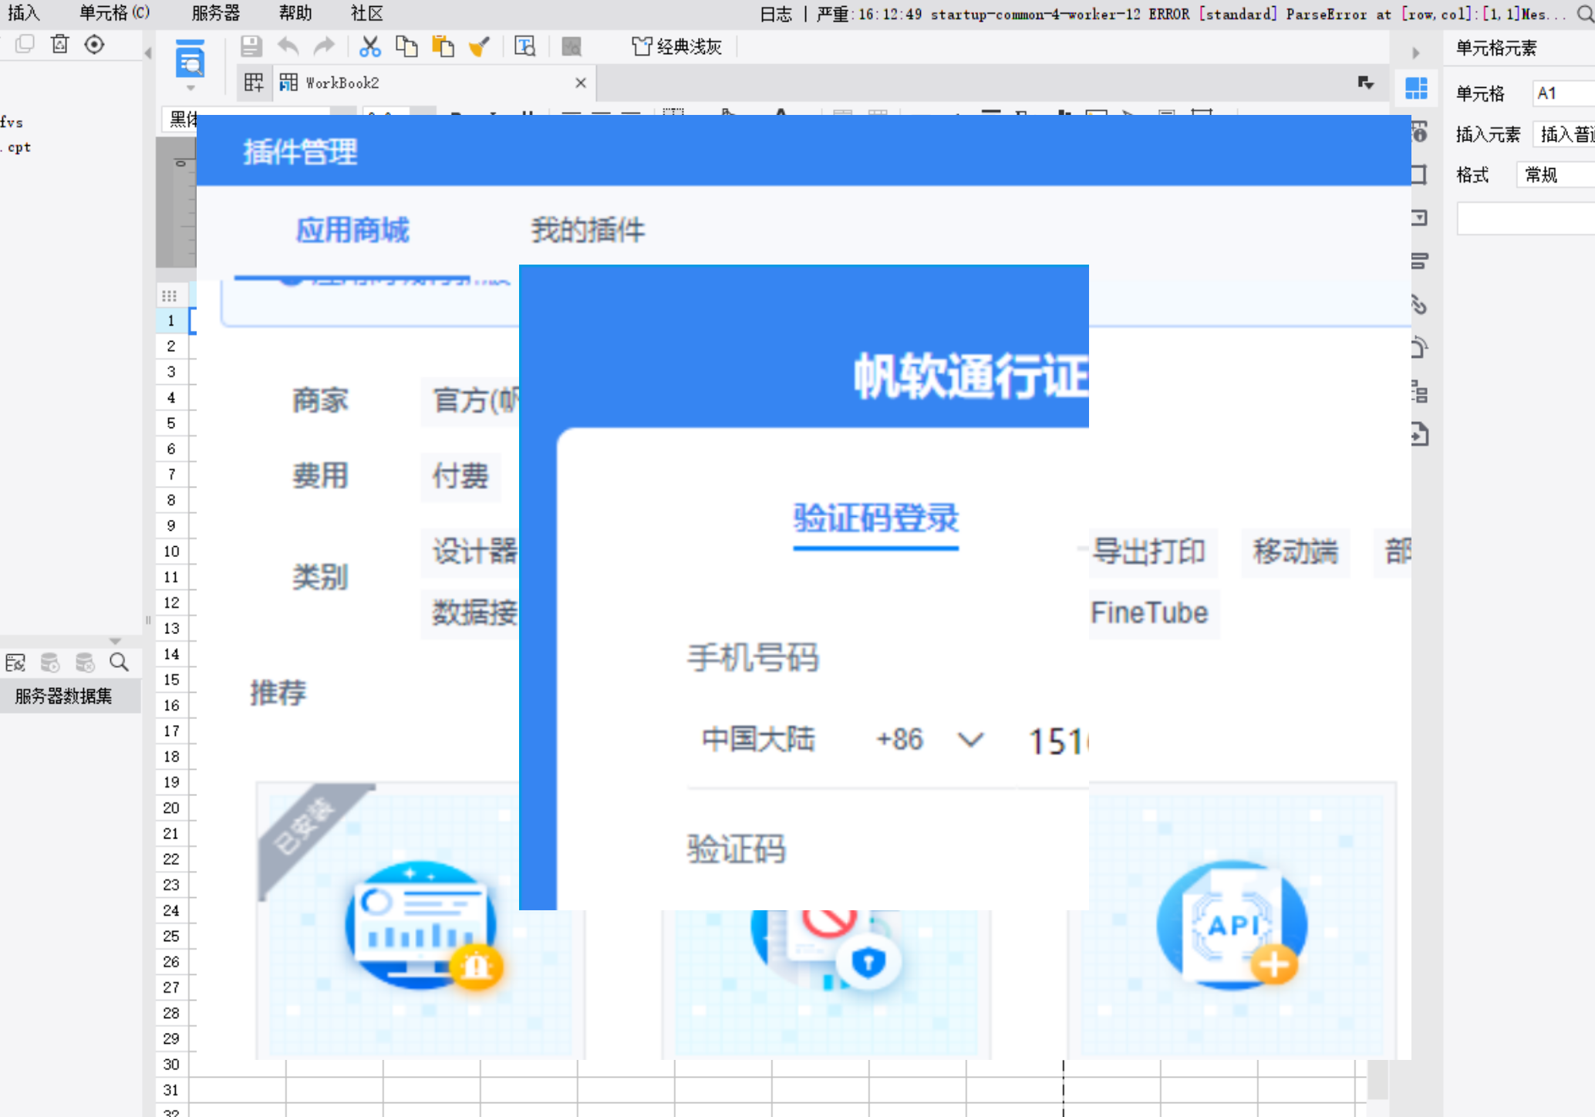
Task: Open the installed monitor alert plugin card
Action: [x=420, y=922]
